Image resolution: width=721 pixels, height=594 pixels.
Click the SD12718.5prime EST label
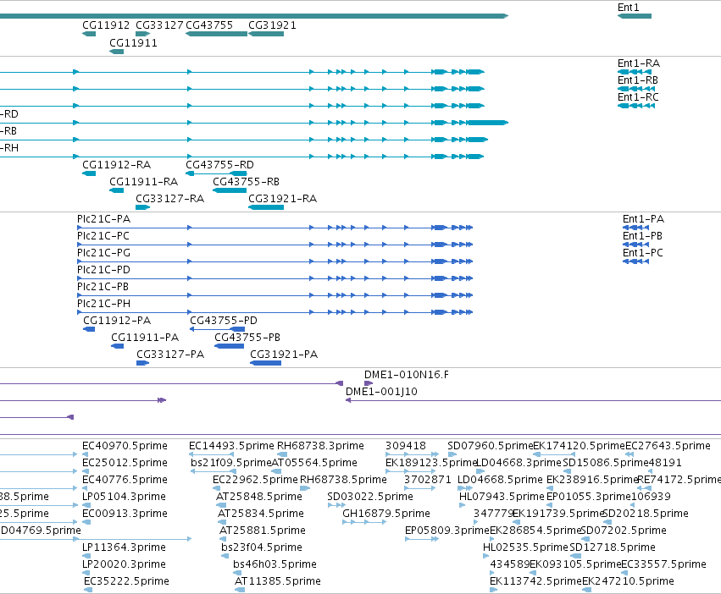click(x=613, y=547)
